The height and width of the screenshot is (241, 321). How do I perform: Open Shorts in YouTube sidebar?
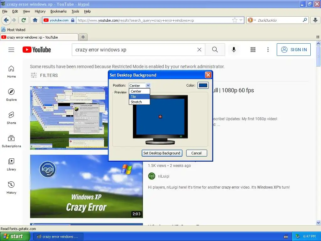click(x=12, y=118)
